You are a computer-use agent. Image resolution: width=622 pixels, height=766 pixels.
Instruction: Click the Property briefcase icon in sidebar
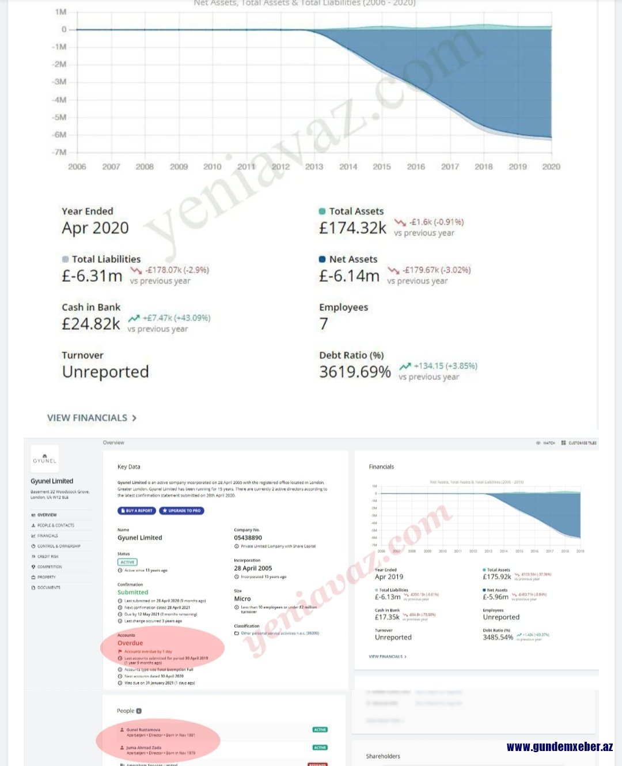[33, 577]
